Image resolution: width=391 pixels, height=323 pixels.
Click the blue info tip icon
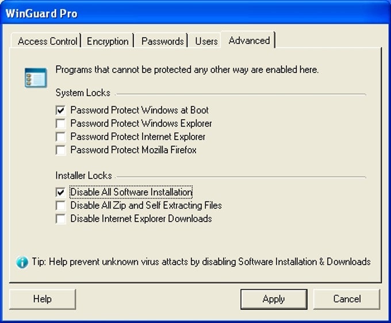(x=22, y=263)
